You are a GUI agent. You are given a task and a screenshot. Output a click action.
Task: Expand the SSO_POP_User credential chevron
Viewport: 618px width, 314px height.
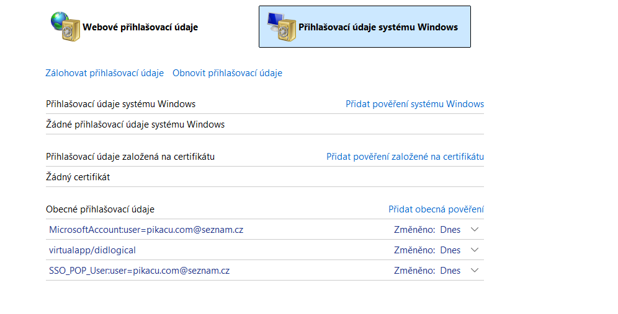(475, 270)
